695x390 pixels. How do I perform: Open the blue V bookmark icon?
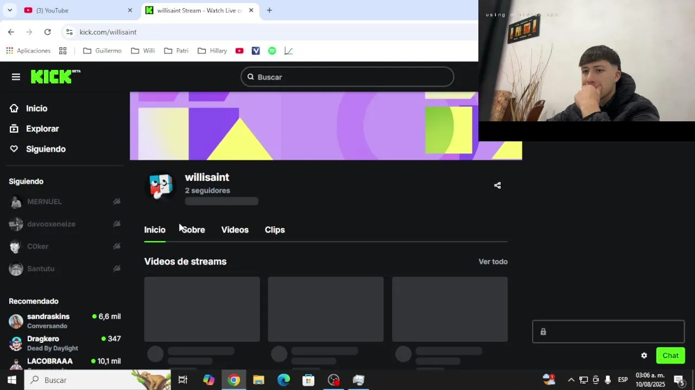[256, 51]
